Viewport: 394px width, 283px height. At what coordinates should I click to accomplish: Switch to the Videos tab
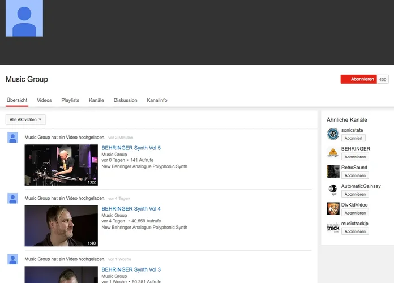tap(44, 100)
